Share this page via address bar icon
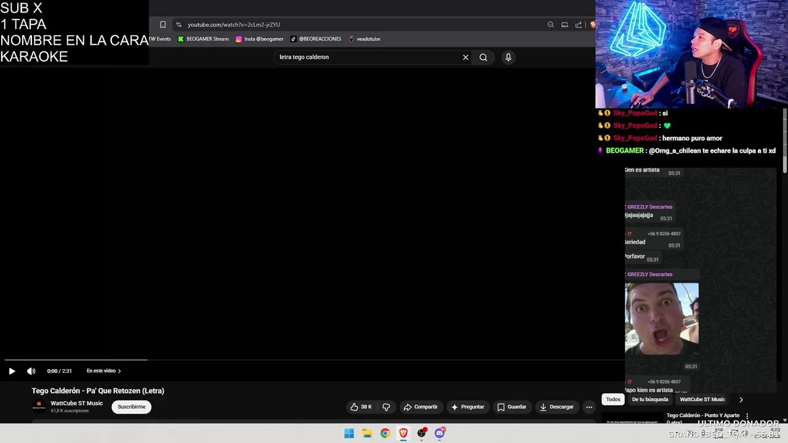The image size is (788, 443). click(579, 25)
